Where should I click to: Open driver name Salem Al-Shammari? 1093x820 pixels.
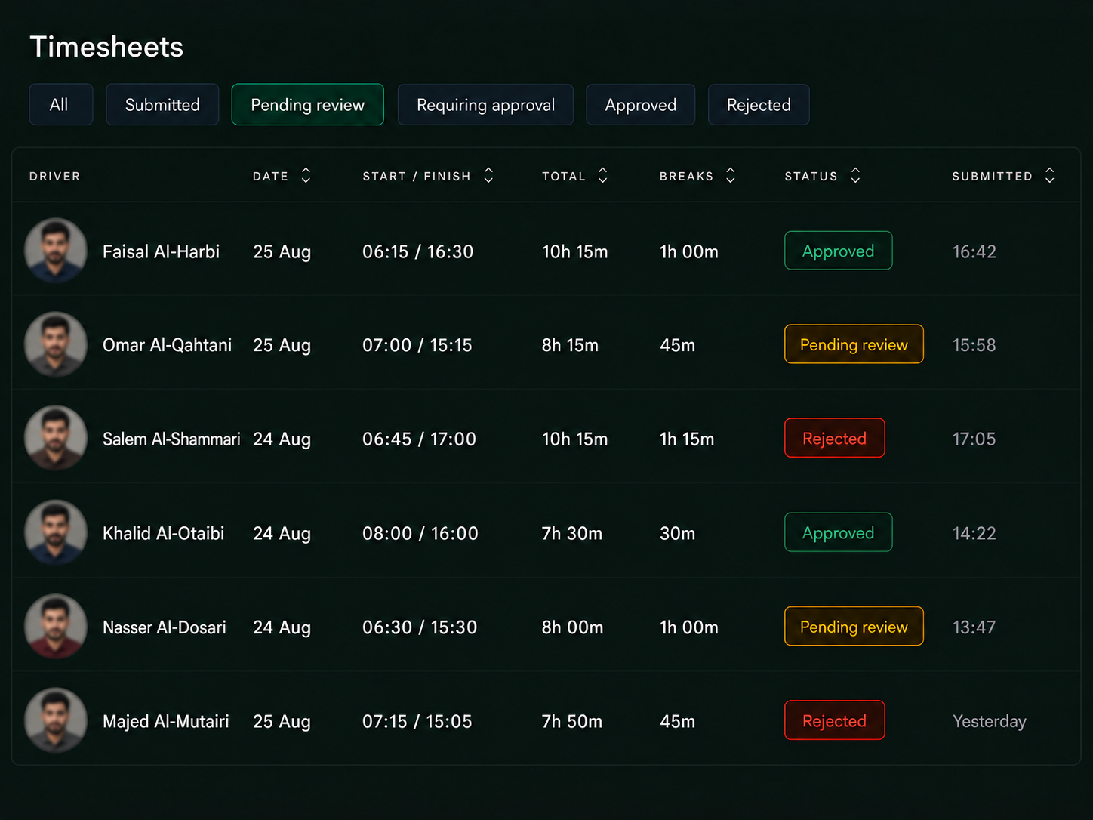click(x=171, y=439)
